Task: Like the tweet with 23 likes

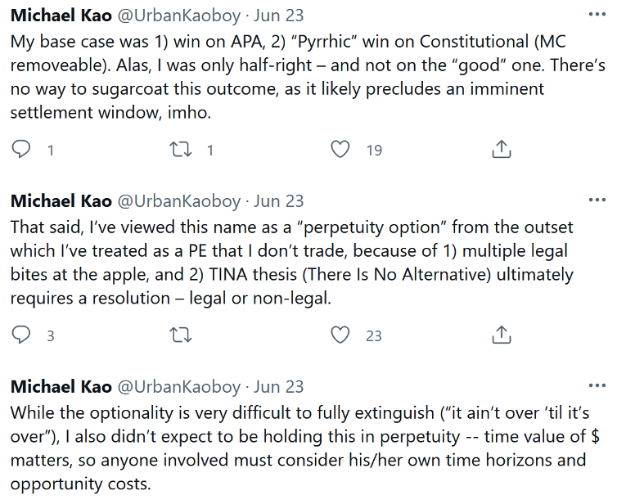Action: tap(340, 335)
